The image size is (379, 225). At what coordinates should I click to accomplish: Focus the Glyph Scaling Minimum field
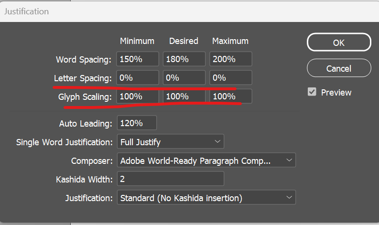pyautogui.click(x=137, y=96)
